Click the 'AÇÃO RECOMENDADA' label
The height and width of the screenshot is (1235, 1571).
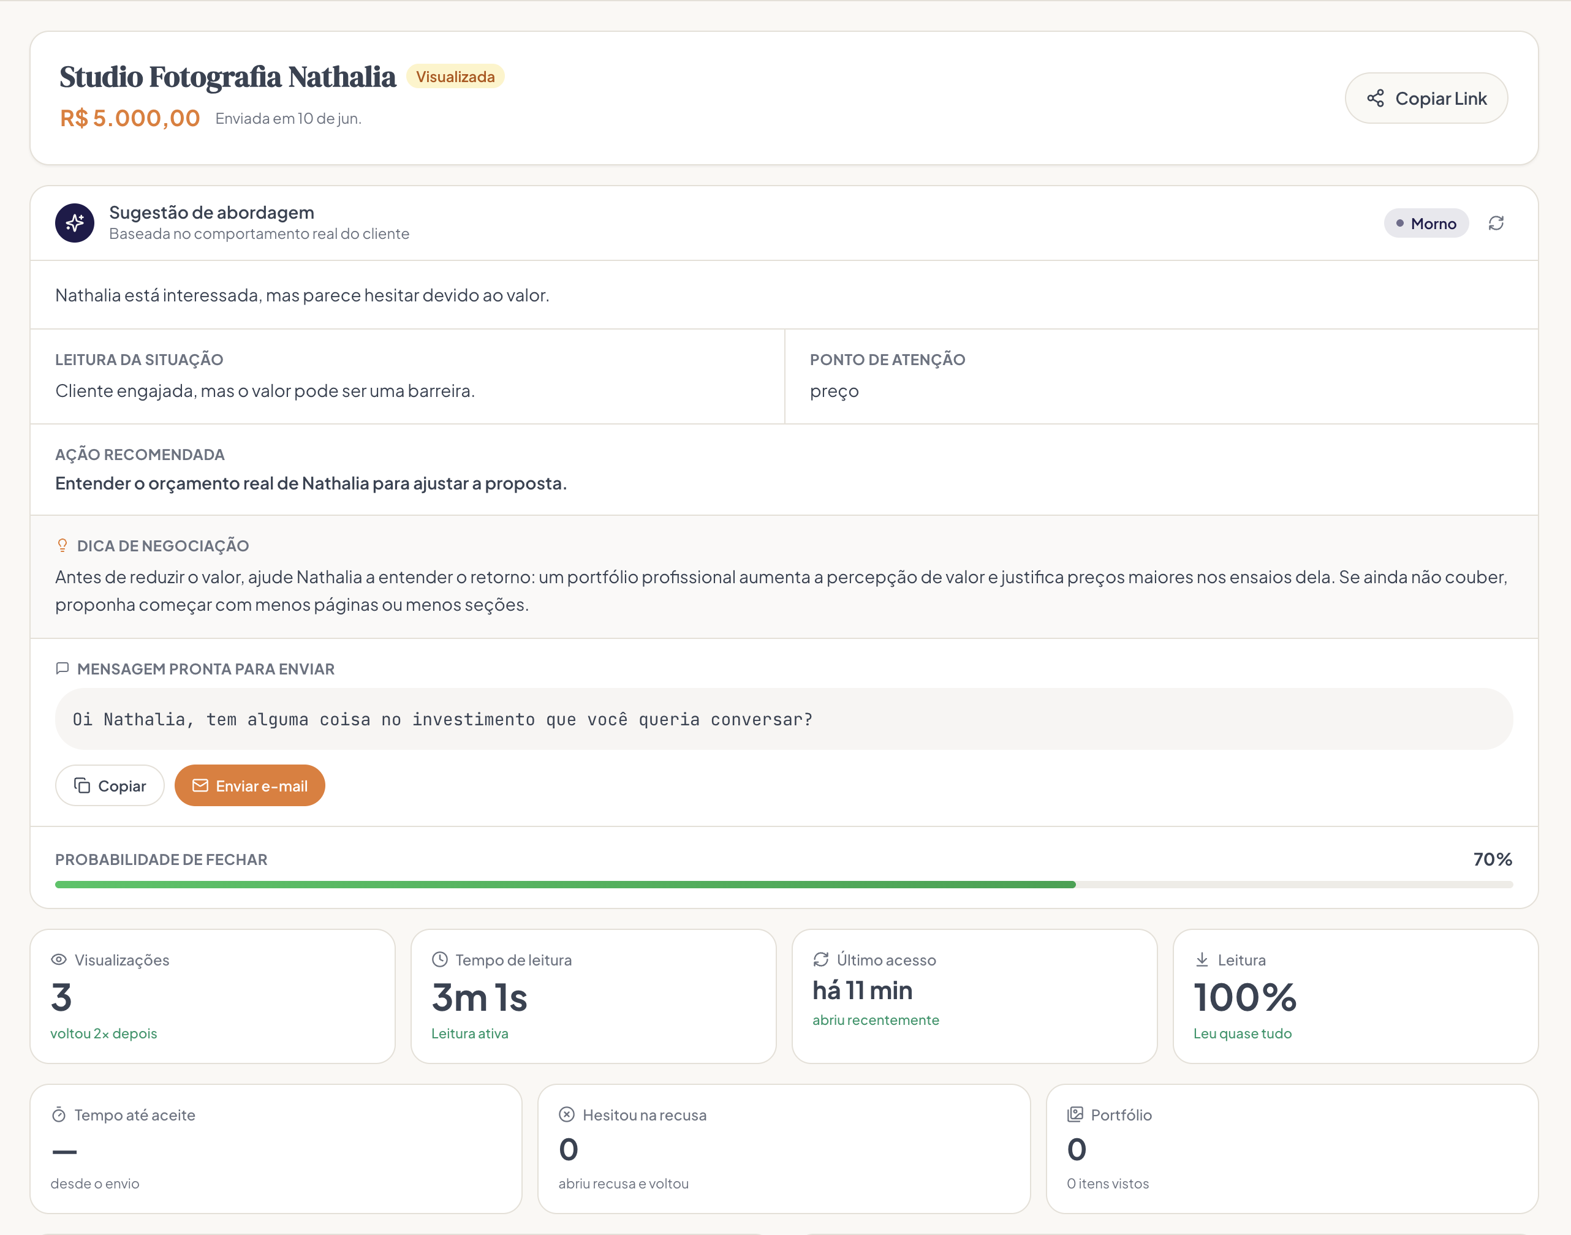point(140,455)
